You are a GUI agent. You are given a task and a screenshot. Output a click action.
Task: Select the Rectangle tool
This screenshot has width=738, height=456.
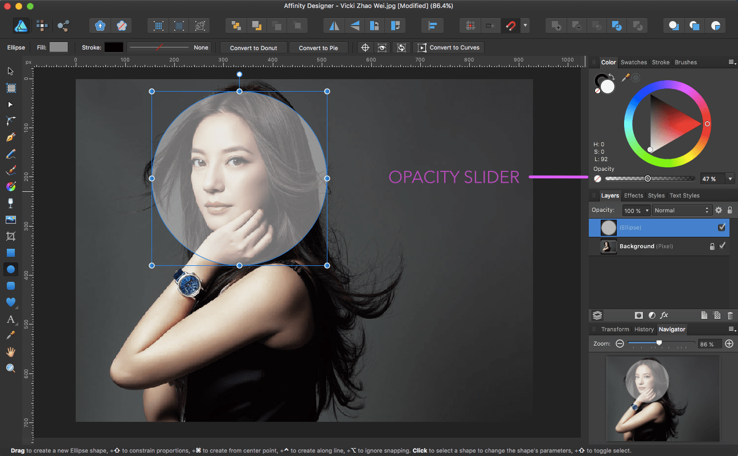pyautogui.click(x=10, y=252)
